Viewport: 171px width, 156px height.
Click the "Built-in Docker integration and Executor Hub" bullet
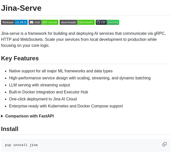click(49, 92)
